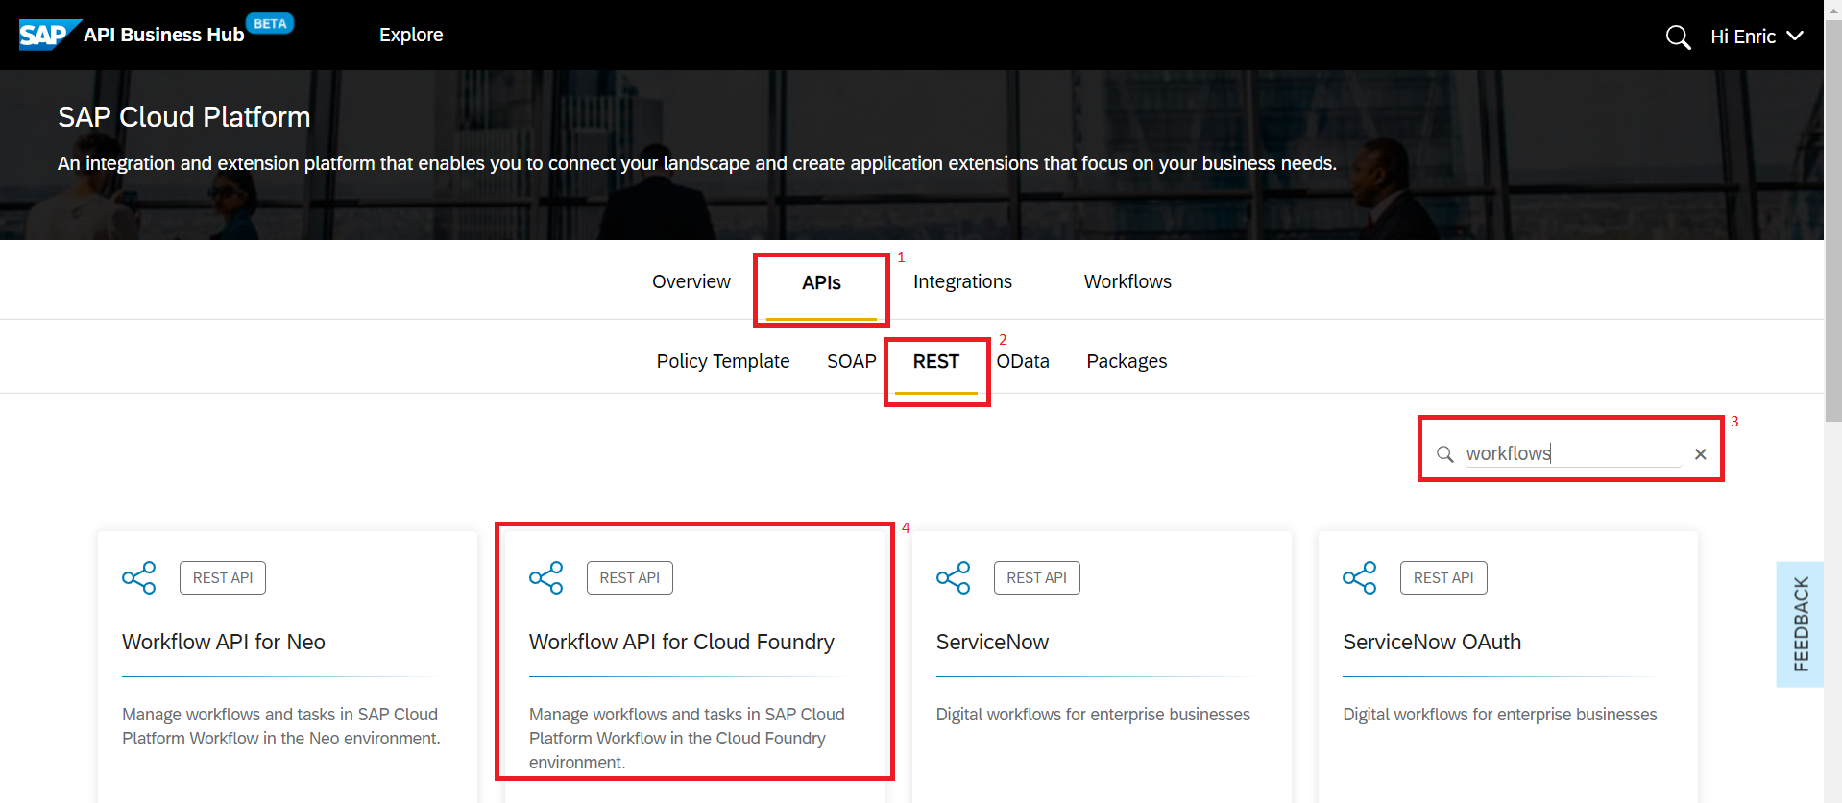1842x803 pixels.
Task: Switch to the OData sub-tab
Action: (1023, 361)
